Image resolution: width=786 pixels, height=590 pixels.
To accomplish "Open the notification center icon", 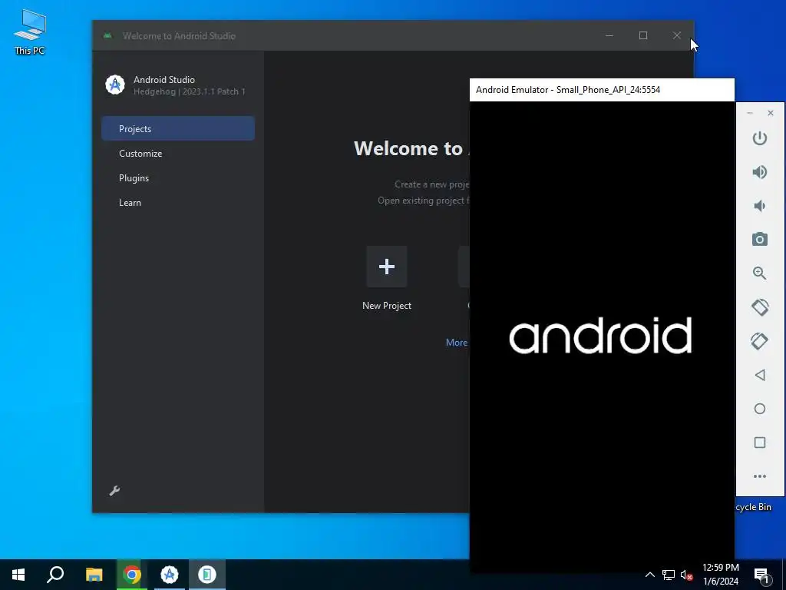I will click(x=761, y=576).
